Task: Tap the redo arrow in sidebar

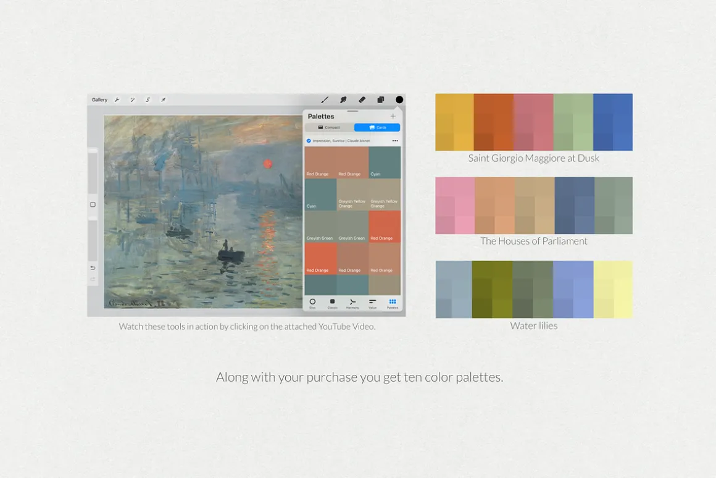Action: click(x=93, y=279)
